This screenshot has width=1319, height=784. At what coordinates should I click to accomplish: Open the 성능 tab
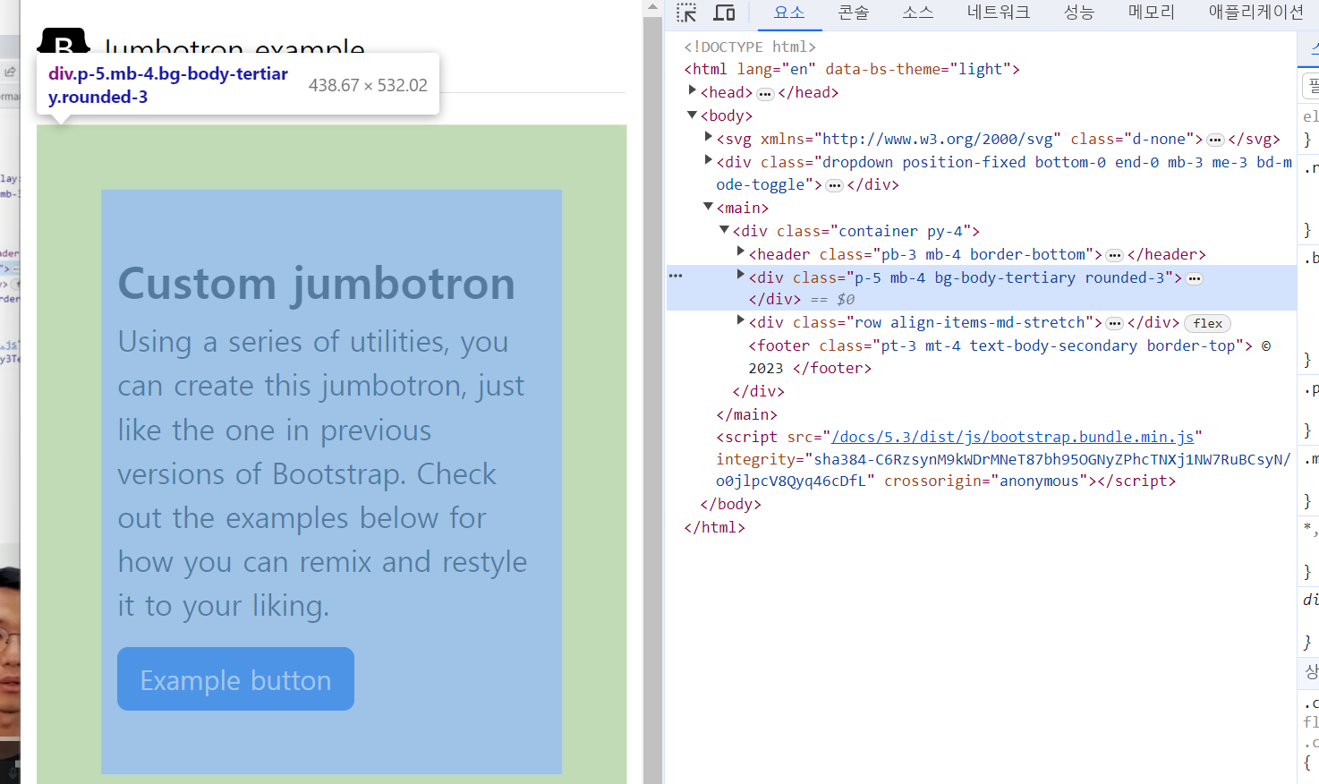point(1079,13)
